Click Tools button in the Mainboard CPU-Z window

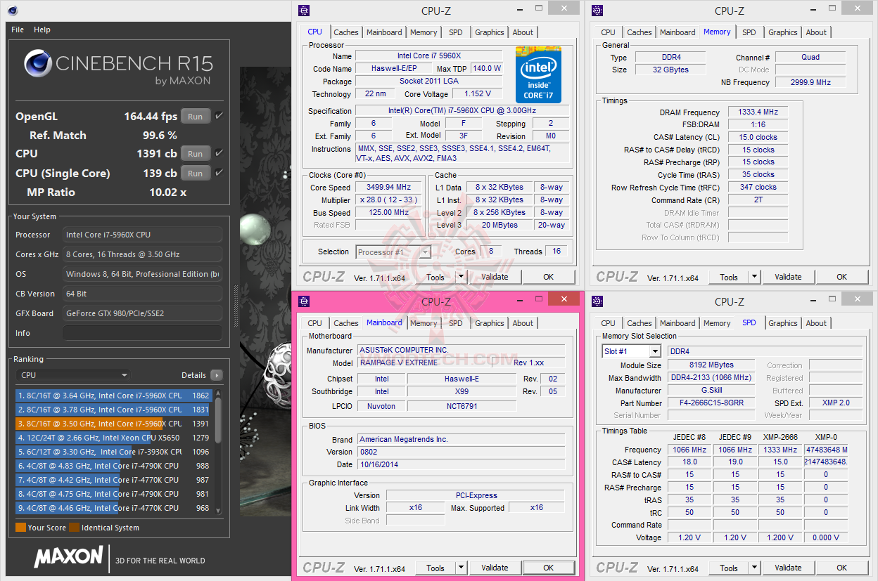(435, 568)
